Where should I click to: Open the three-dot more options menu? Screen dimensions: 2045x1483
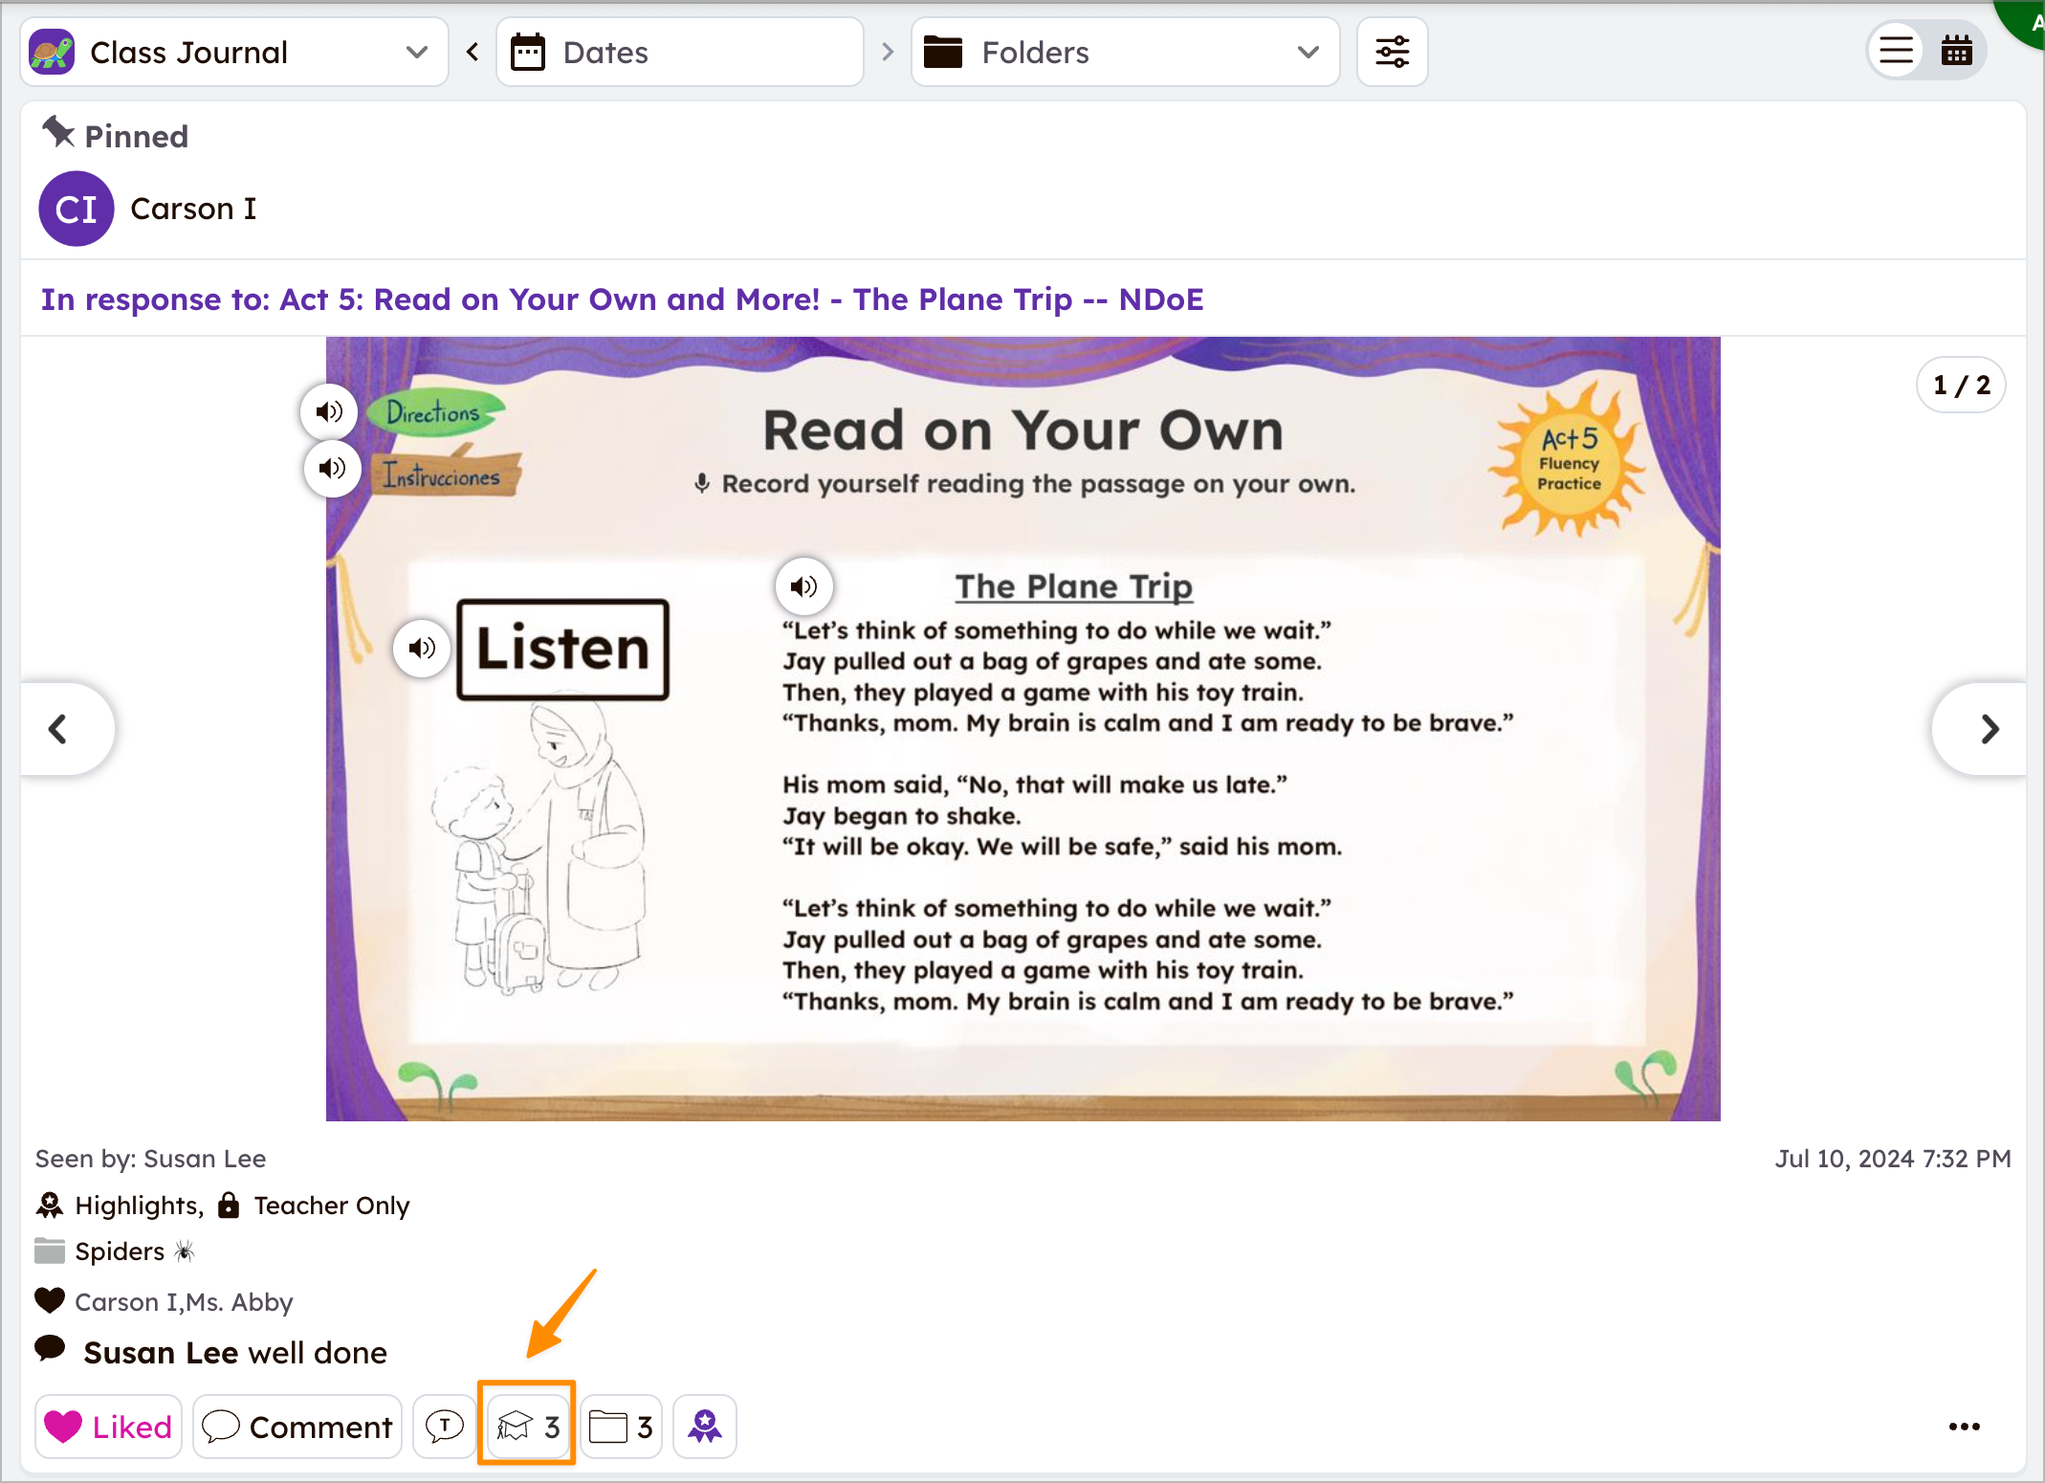click(1964, 1426)
